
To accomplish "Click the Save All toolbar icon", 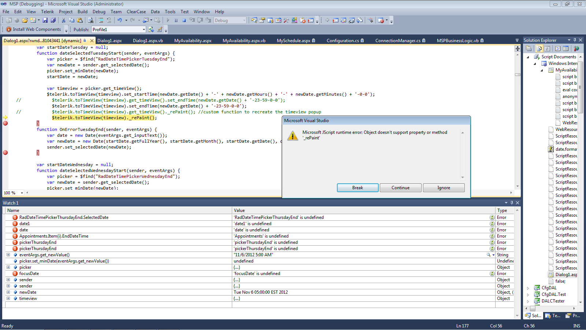I will 53,21.
